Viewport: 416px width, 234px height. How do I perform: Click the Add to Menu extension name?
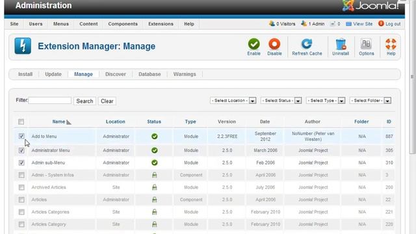tap(44, 136)
